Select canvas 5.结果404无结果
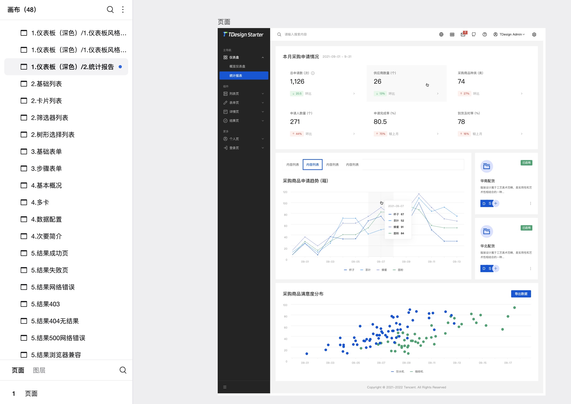The width and height of the screenshot is (571, 404). pyautogui.click(x=66, y=321)
